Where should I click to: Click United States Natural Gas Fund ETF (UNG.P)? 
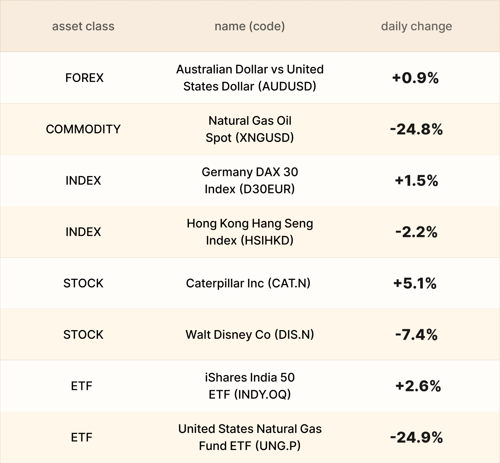click(249, 437)
